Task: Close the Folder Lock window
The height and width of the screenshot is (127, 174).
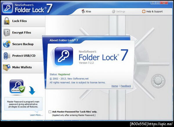Action: [164, 3]
